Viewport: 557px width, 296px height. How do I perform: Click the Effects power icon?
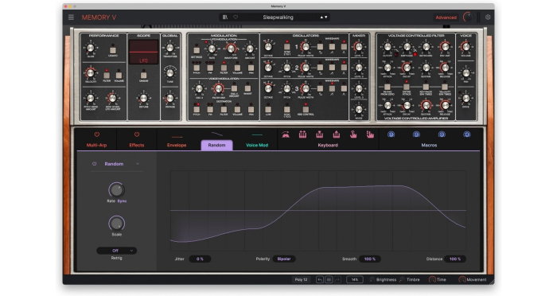click(137, 134)
